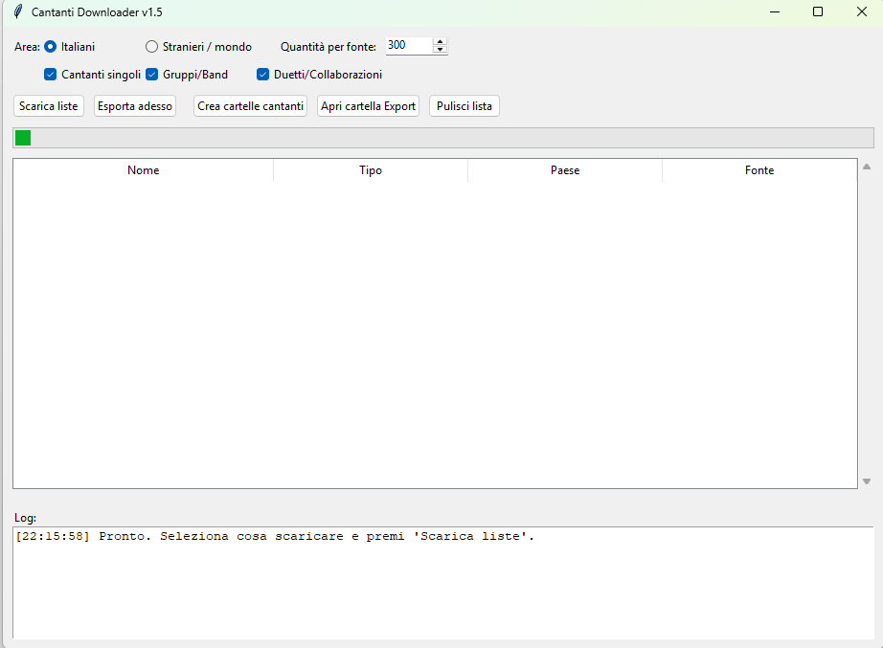The width and height of the screenshot is (883, 648).
Task: Click the table scrollbar down arrow
Action: pyautogui.click(x=867, y=481)
